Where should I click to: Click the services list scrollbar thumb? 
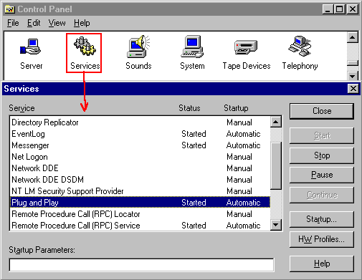pyautogui.click(x=276, y=165)
